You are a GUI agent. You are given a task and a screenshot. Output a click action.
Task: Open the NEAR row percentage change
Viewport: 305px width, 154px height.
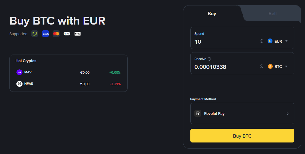pyautogui.click(x=115, y=84)
